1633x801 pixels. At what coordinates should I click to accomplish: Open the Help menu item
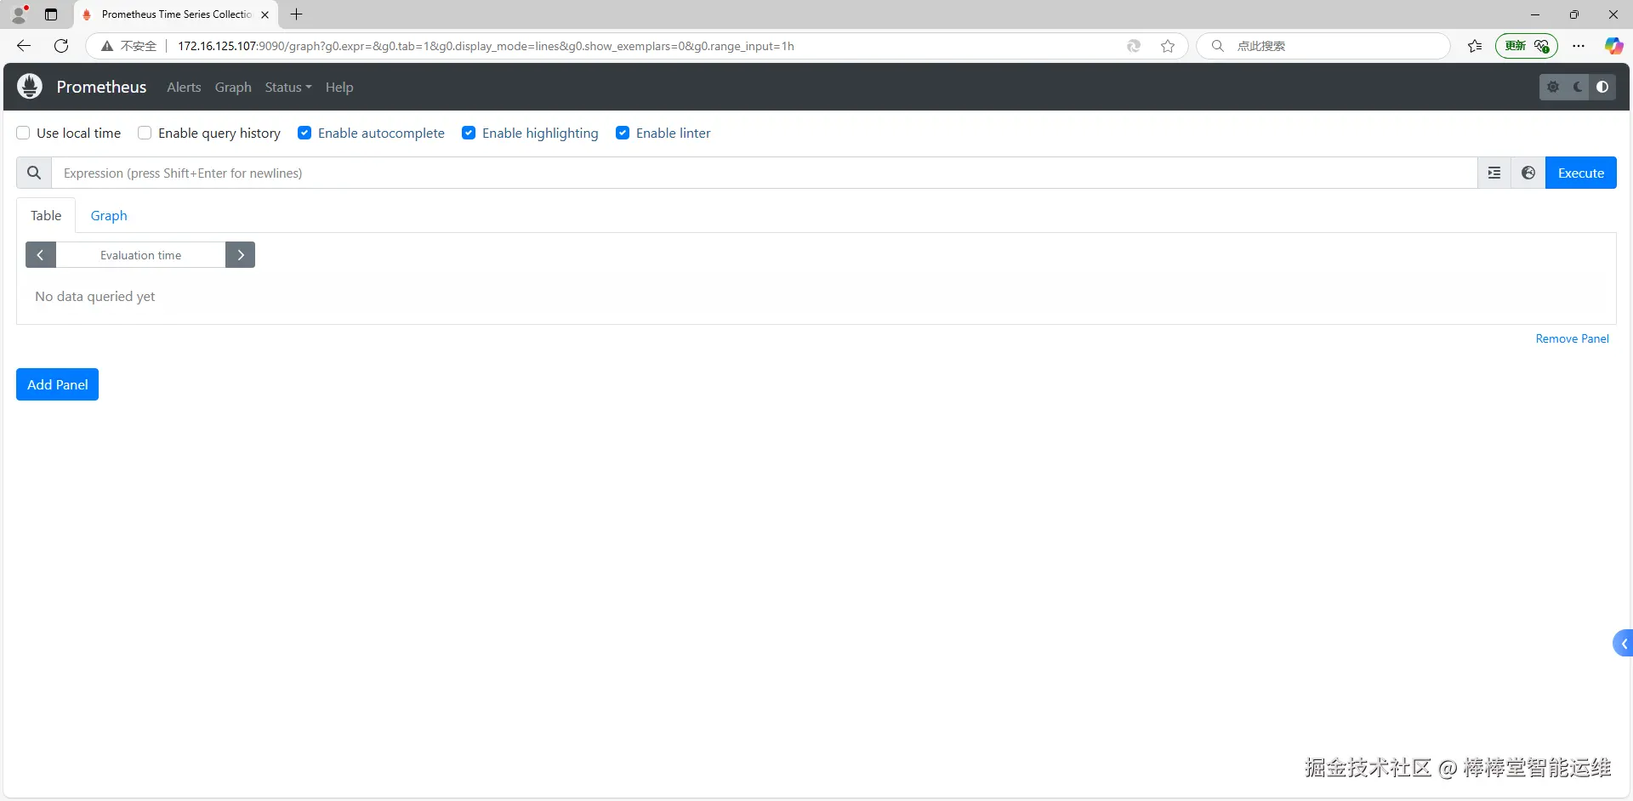(339, 87)
